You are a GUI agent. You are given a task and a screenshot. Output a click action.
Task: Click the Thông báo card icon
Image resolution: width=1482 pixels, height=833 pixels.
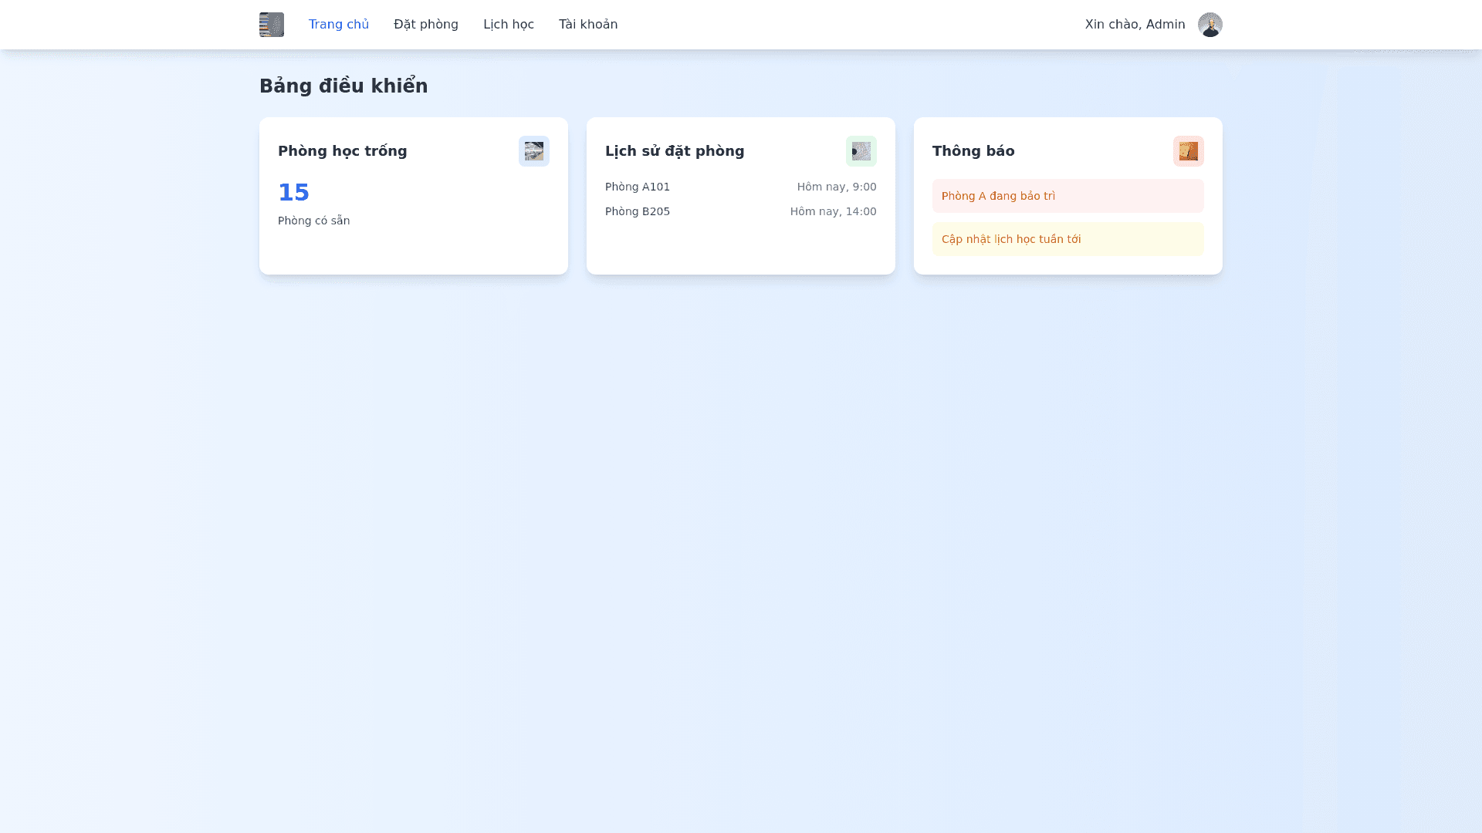click(1188, 151)
